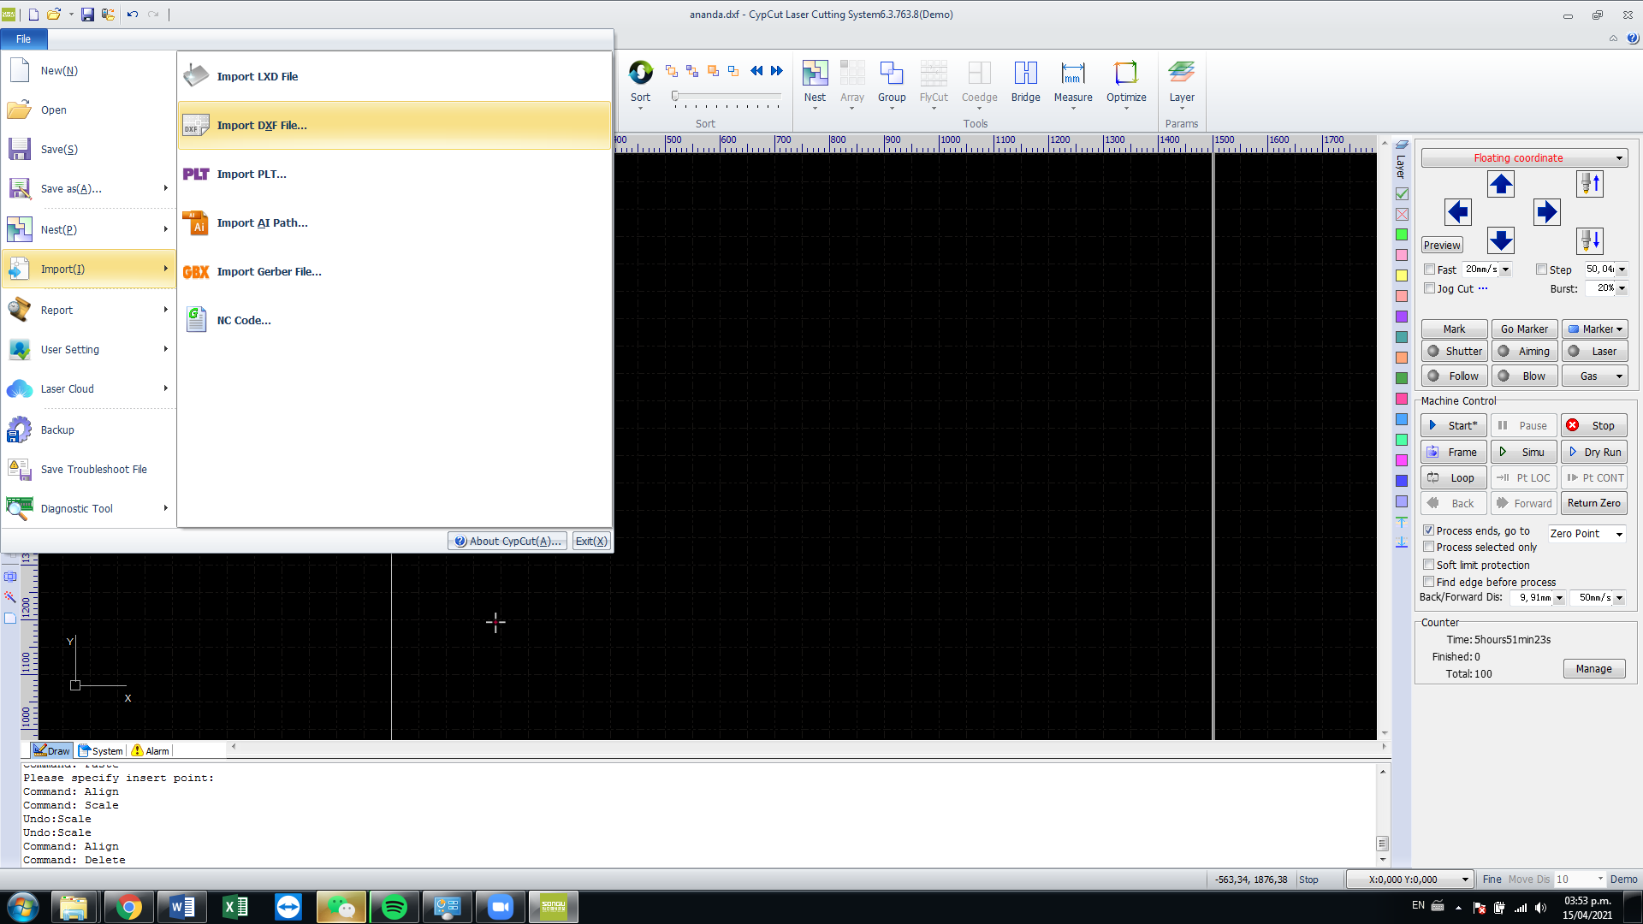
Task: Toggle Soft limit protection checkbox
Action: (x=1428, y=565)
